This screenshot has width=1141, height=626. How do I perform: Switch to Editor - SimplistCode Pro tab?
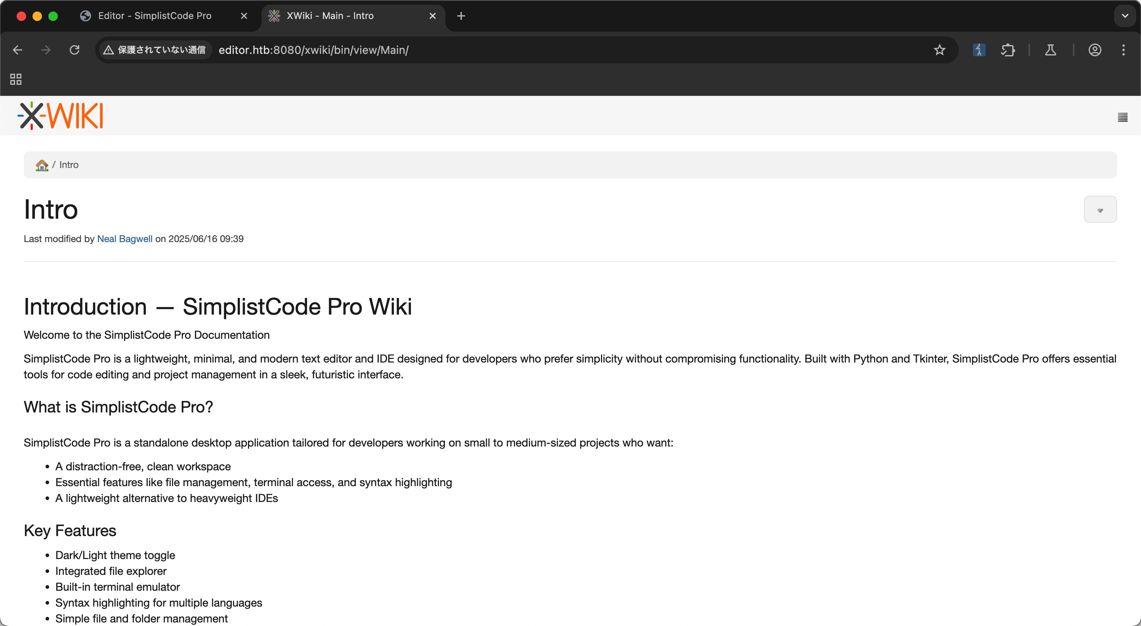155,16
